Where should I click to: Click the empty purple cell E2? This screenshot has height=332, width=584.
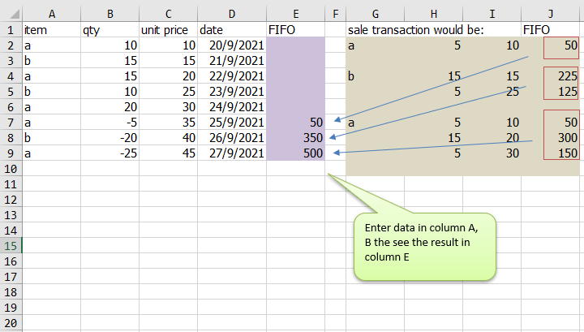[295, 45]
